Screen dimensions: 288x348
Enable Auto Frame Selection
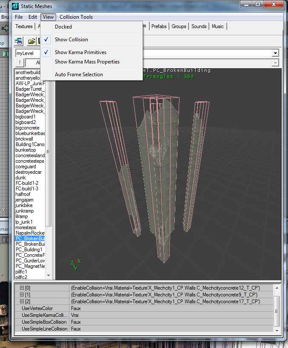click(x=79, y=75)
